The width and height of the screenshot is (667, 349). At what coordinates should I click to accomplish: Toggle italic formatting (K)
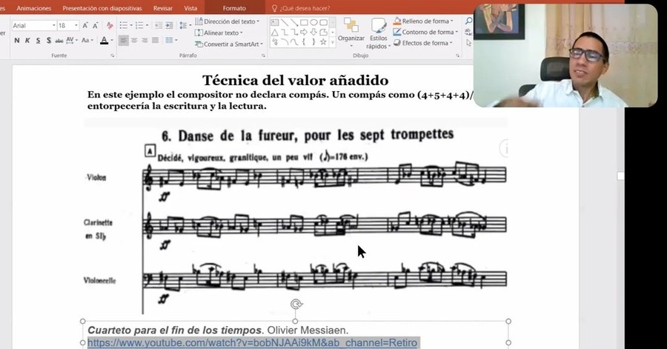tap(27, 41)
